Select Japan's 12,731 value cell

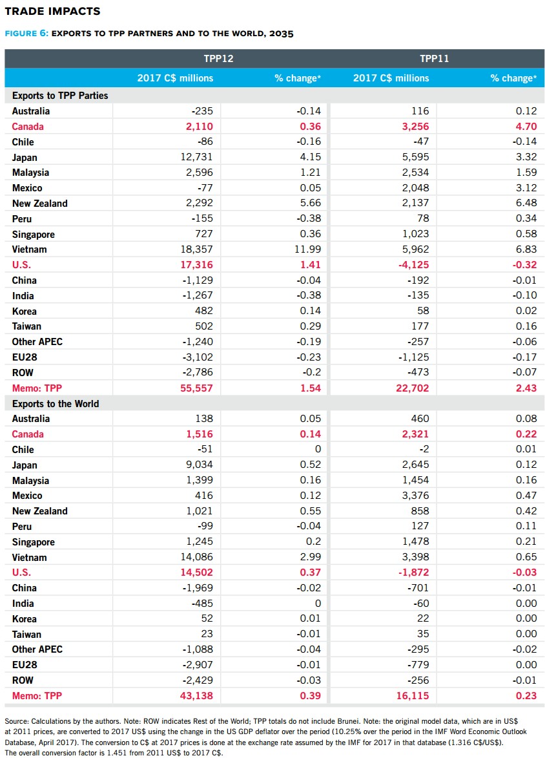point(195,157)
